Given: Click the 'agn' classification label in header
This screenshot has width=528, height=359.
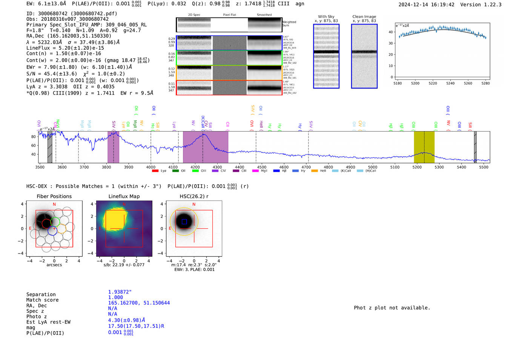Looking at the screenshot, I should [300, 4].
